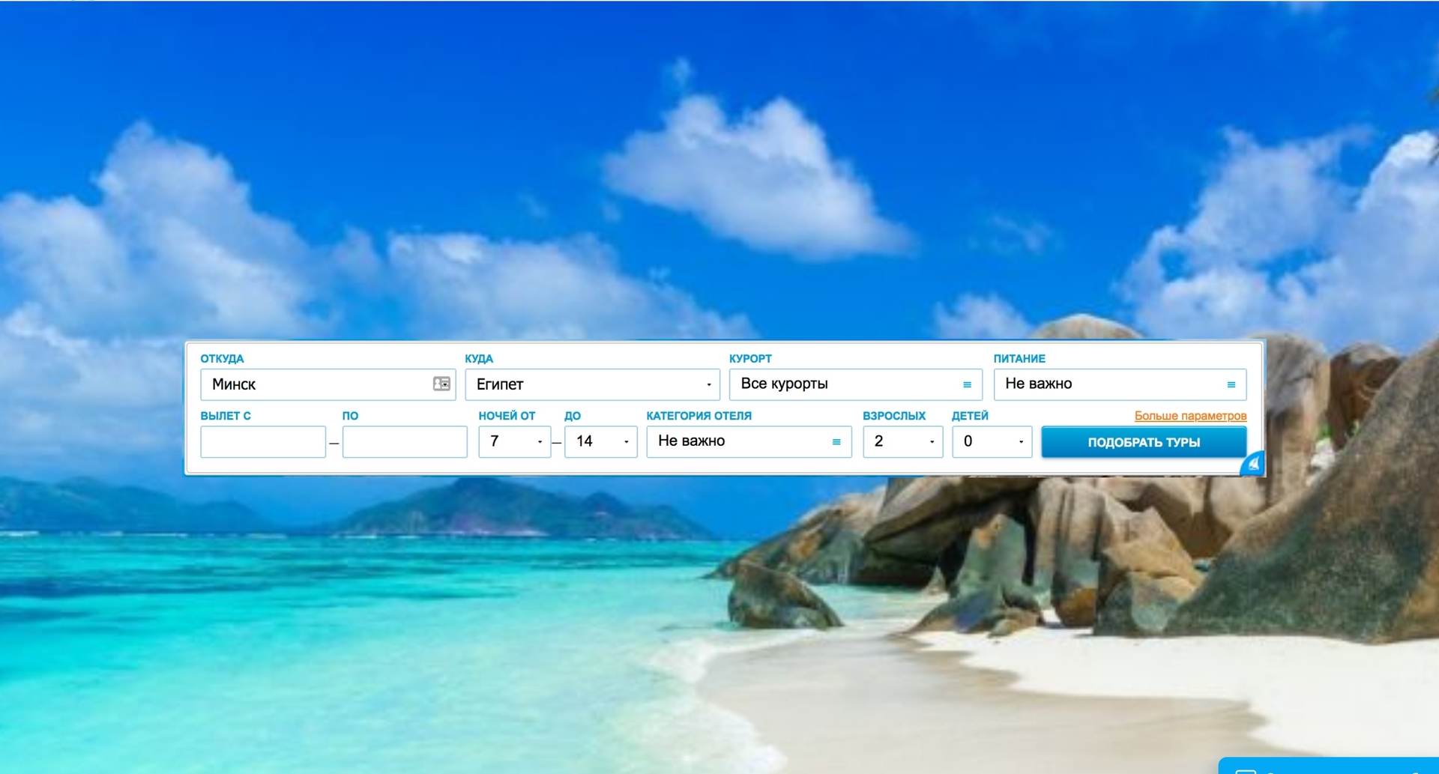
Task: Click the departure city list icon beside Минск
Action: click(x=441, y=384)
